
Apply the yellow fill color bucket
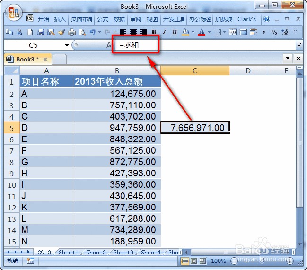point(185,32)
